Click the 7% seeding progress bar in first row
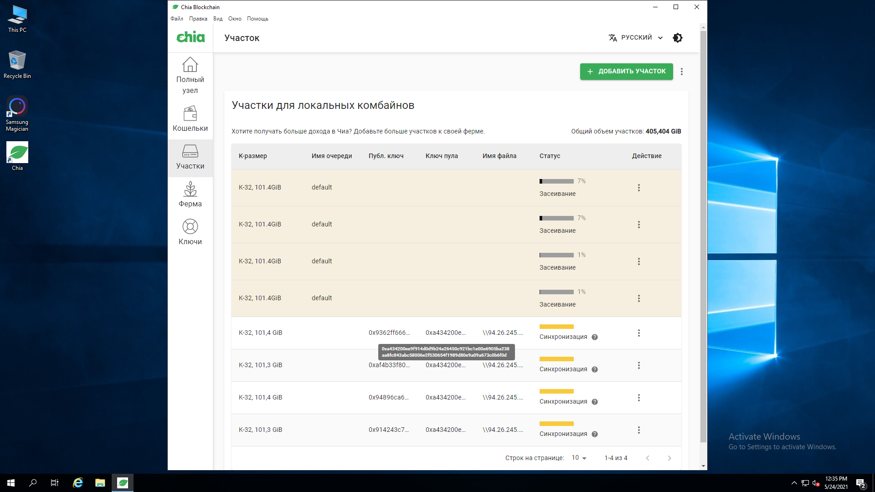The image size is (875, 492). 556,181
